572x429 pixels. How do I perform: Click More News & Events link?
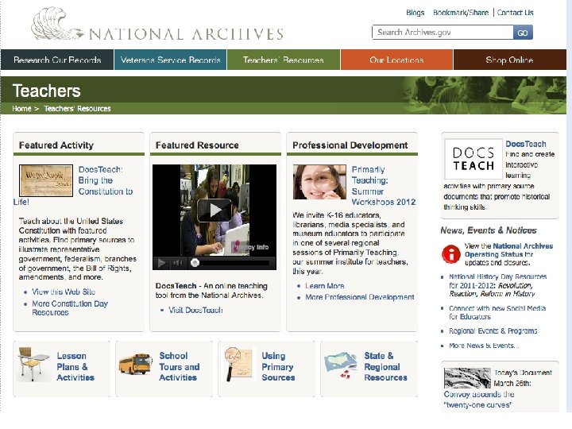tap(484, 346)
